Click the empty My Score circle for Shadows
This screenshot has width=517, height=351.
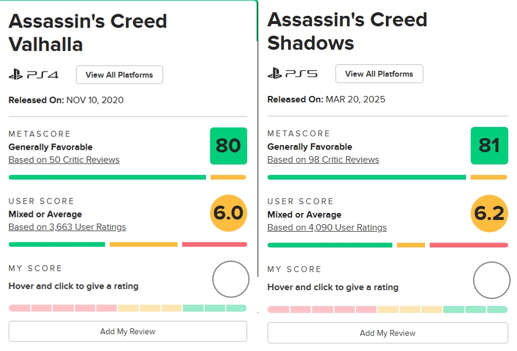[x=491, y=280]
